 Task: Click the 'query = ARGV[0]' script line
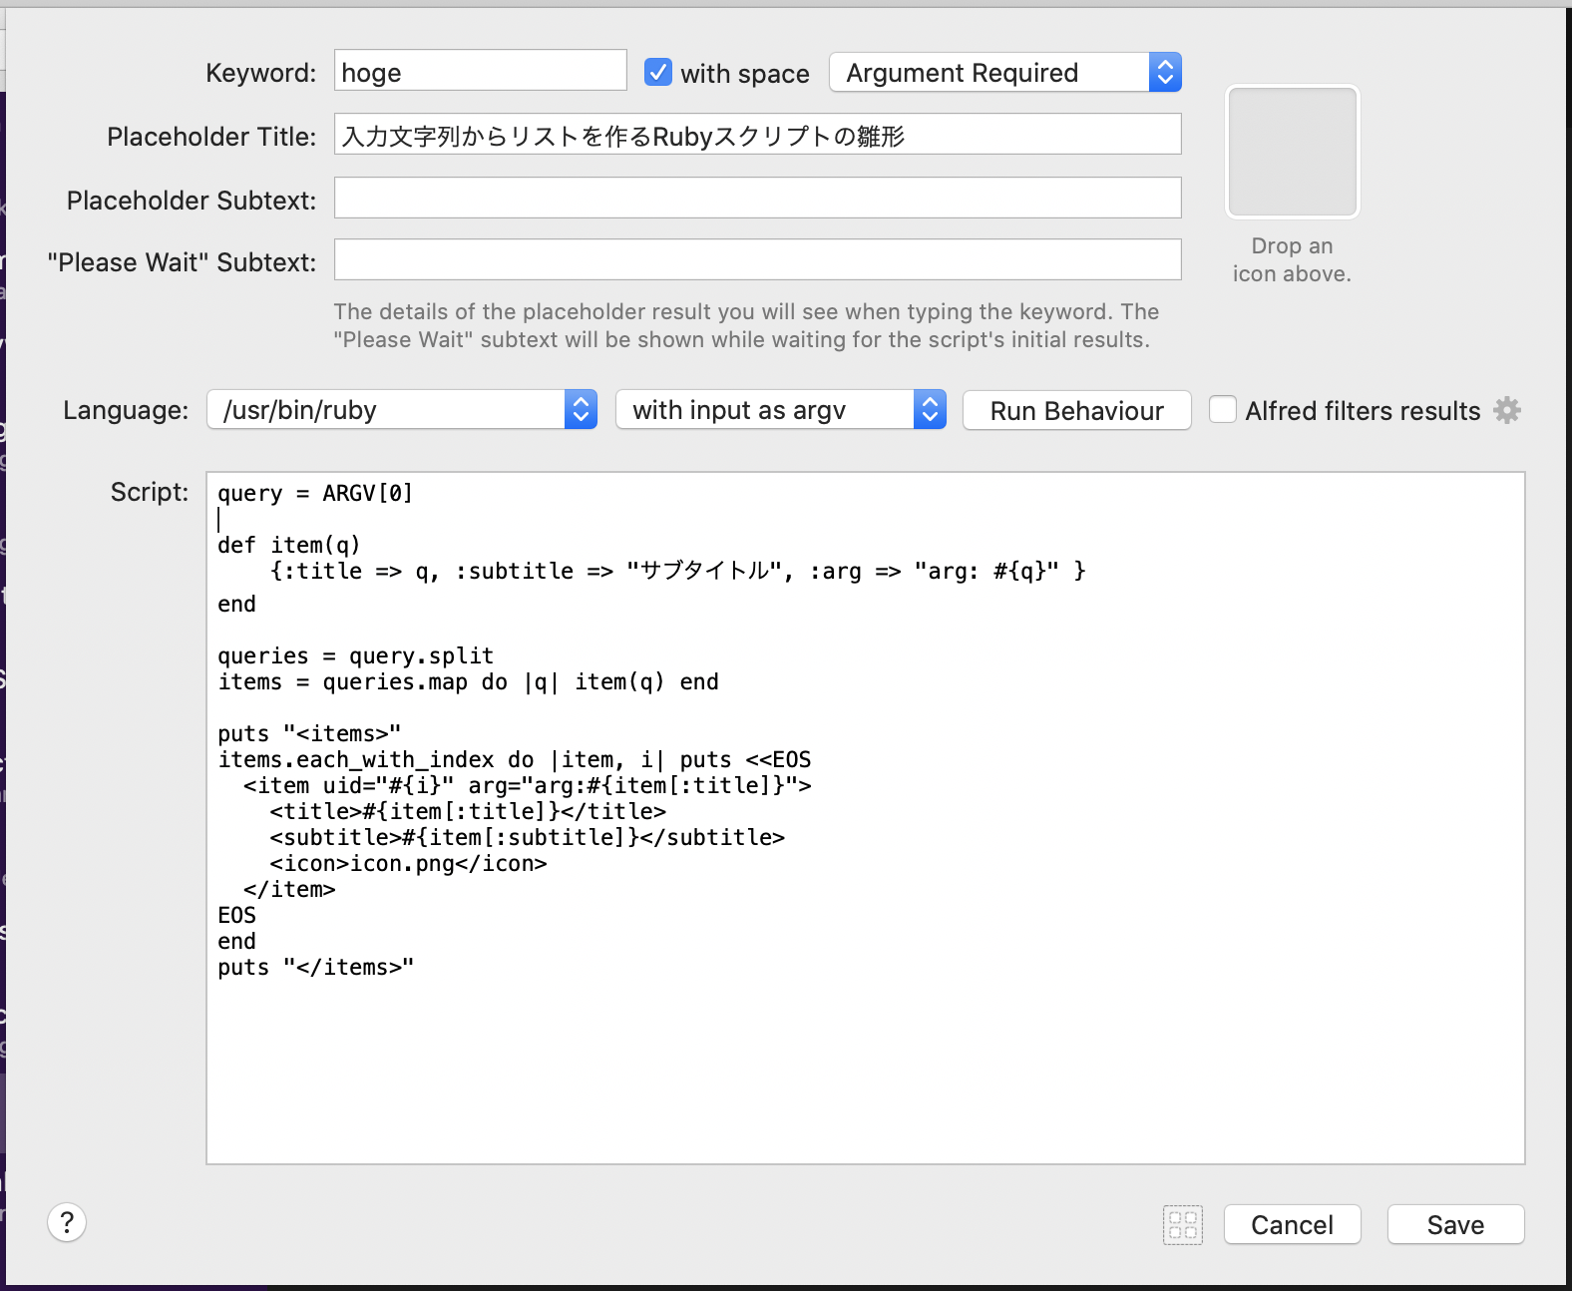coord(315,493)
